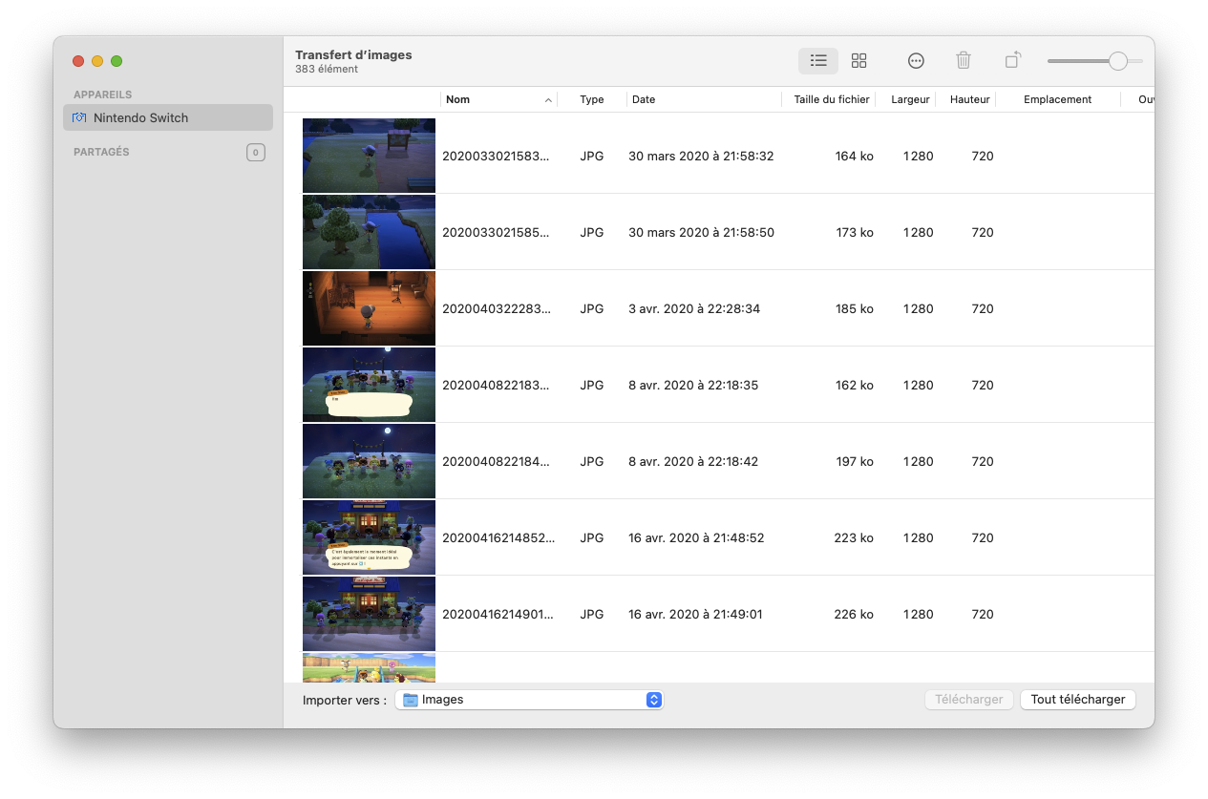This screenshot has width=1208, height=799.
Task: Click the rotate image icon
Action: tap(1013, 61)
